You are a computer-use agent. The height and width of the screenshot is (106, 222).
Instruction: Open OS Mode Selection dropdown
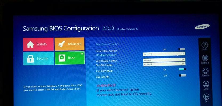coord(164,54)
